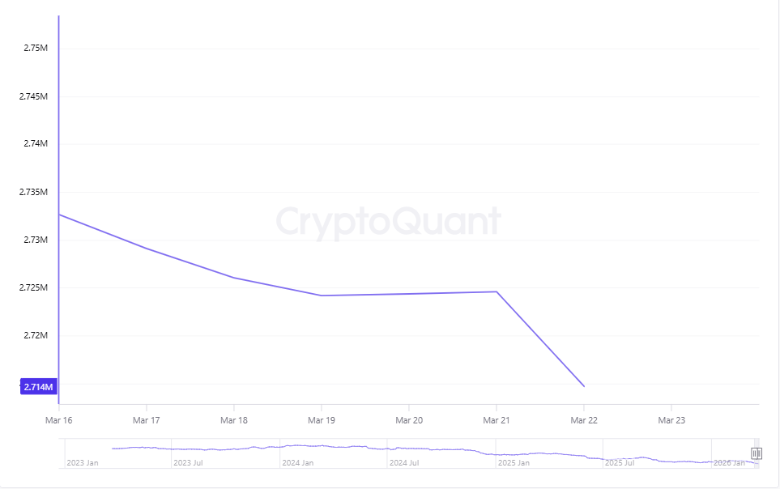Jump to 2023 Jul in the navigator
780x489 pixels.
click(189, 463)
